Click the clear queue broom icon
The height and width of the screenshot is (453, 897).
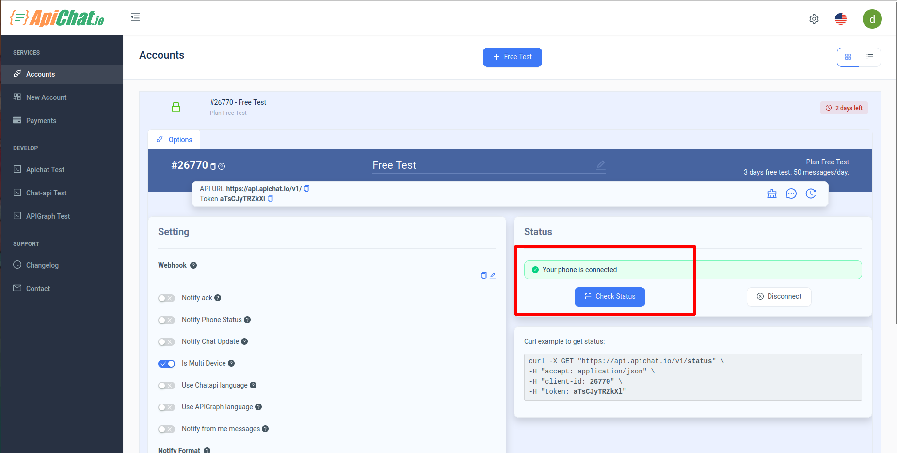pos(772,194)
